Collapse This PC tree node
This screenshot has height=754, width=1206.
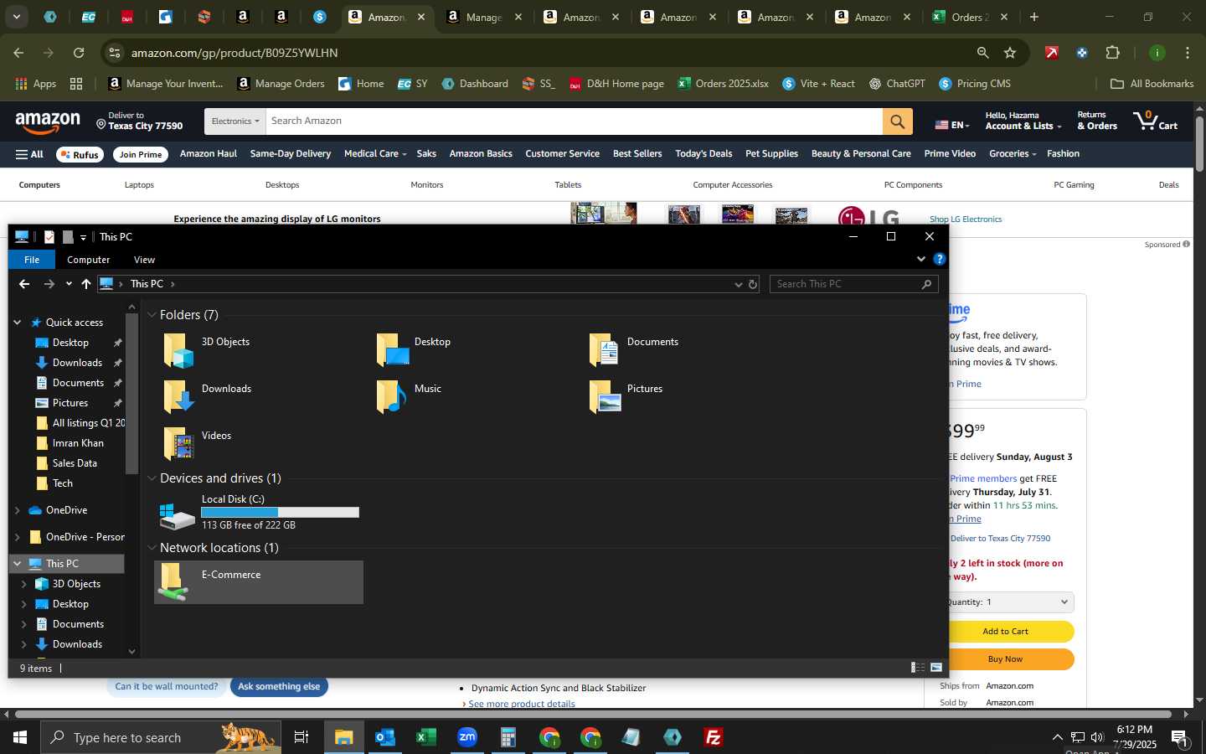[x=18, y=564]
